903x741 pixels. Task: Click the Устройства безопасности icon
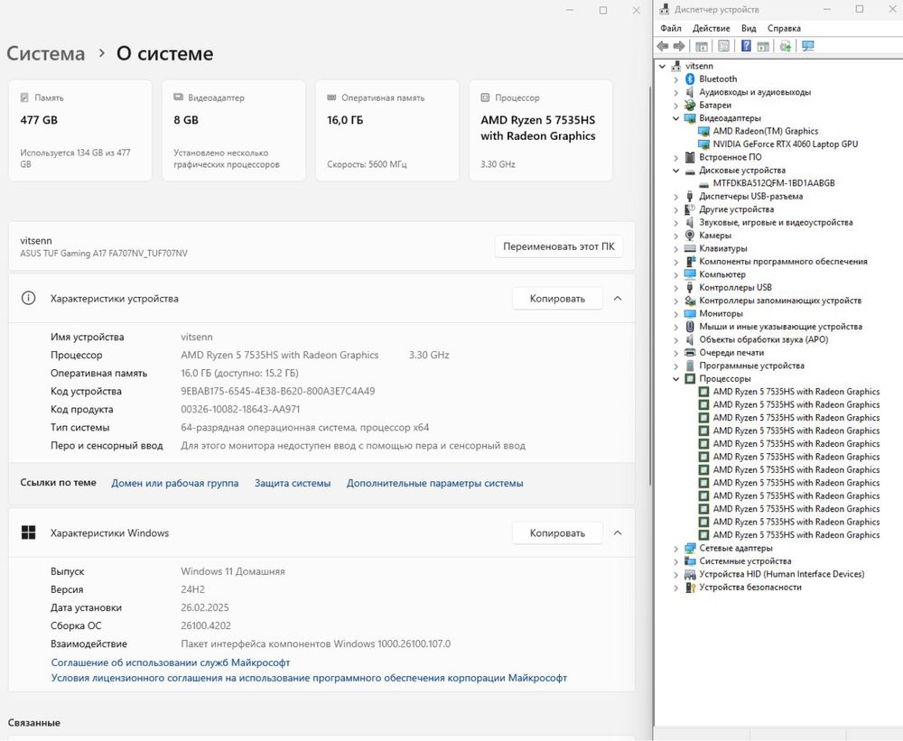tap(690, 588)
